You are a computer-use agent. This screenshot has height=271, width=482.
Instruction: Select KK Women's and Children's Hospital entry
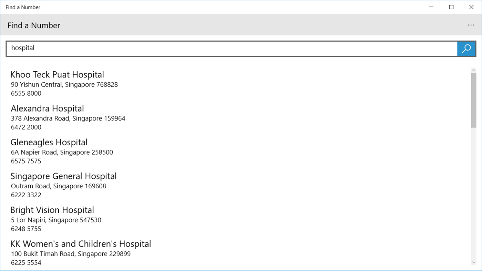(x=81, y=244)
